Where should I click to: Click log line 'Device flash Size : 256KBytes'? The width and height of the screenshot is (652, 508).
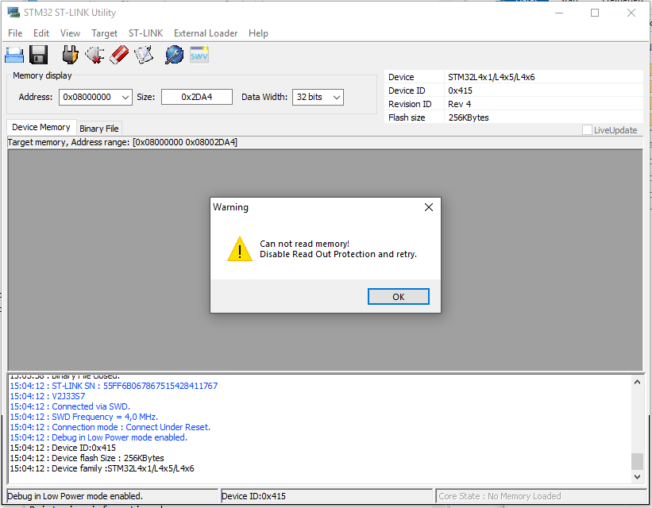click(87, 458)
